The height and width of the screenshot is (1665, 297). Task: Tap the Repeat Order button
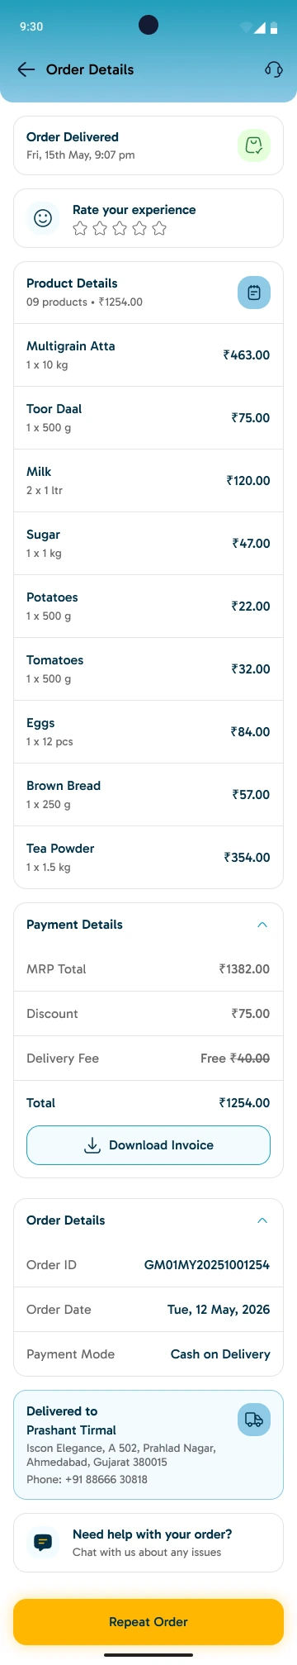click(x=148, y=1621)
